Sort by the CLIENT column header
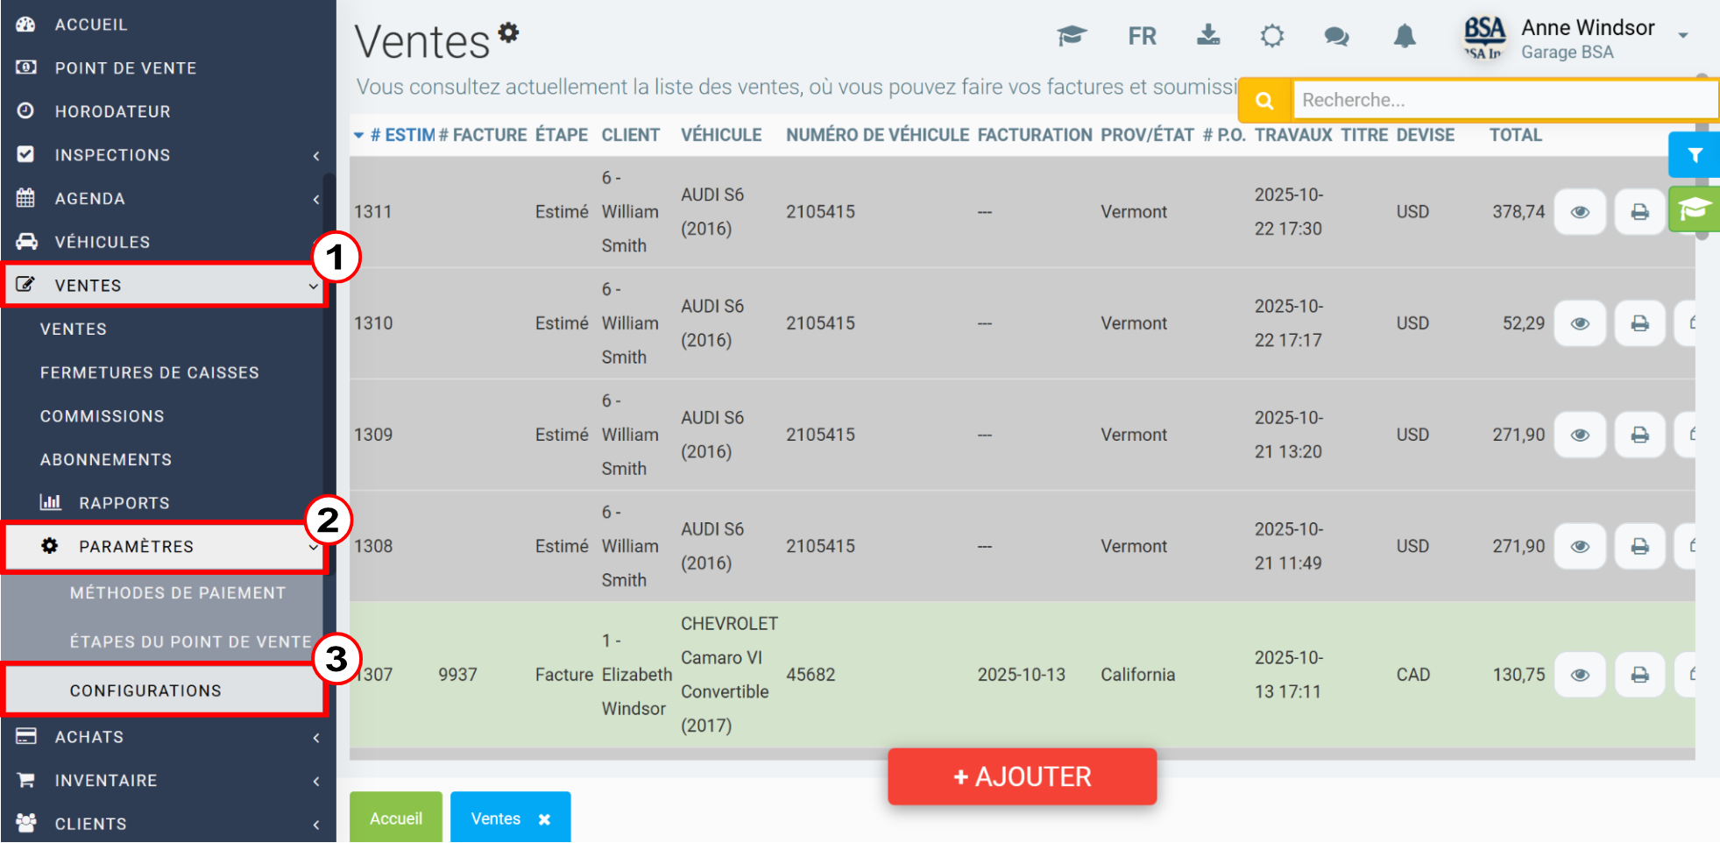 [x=631, y=135]
